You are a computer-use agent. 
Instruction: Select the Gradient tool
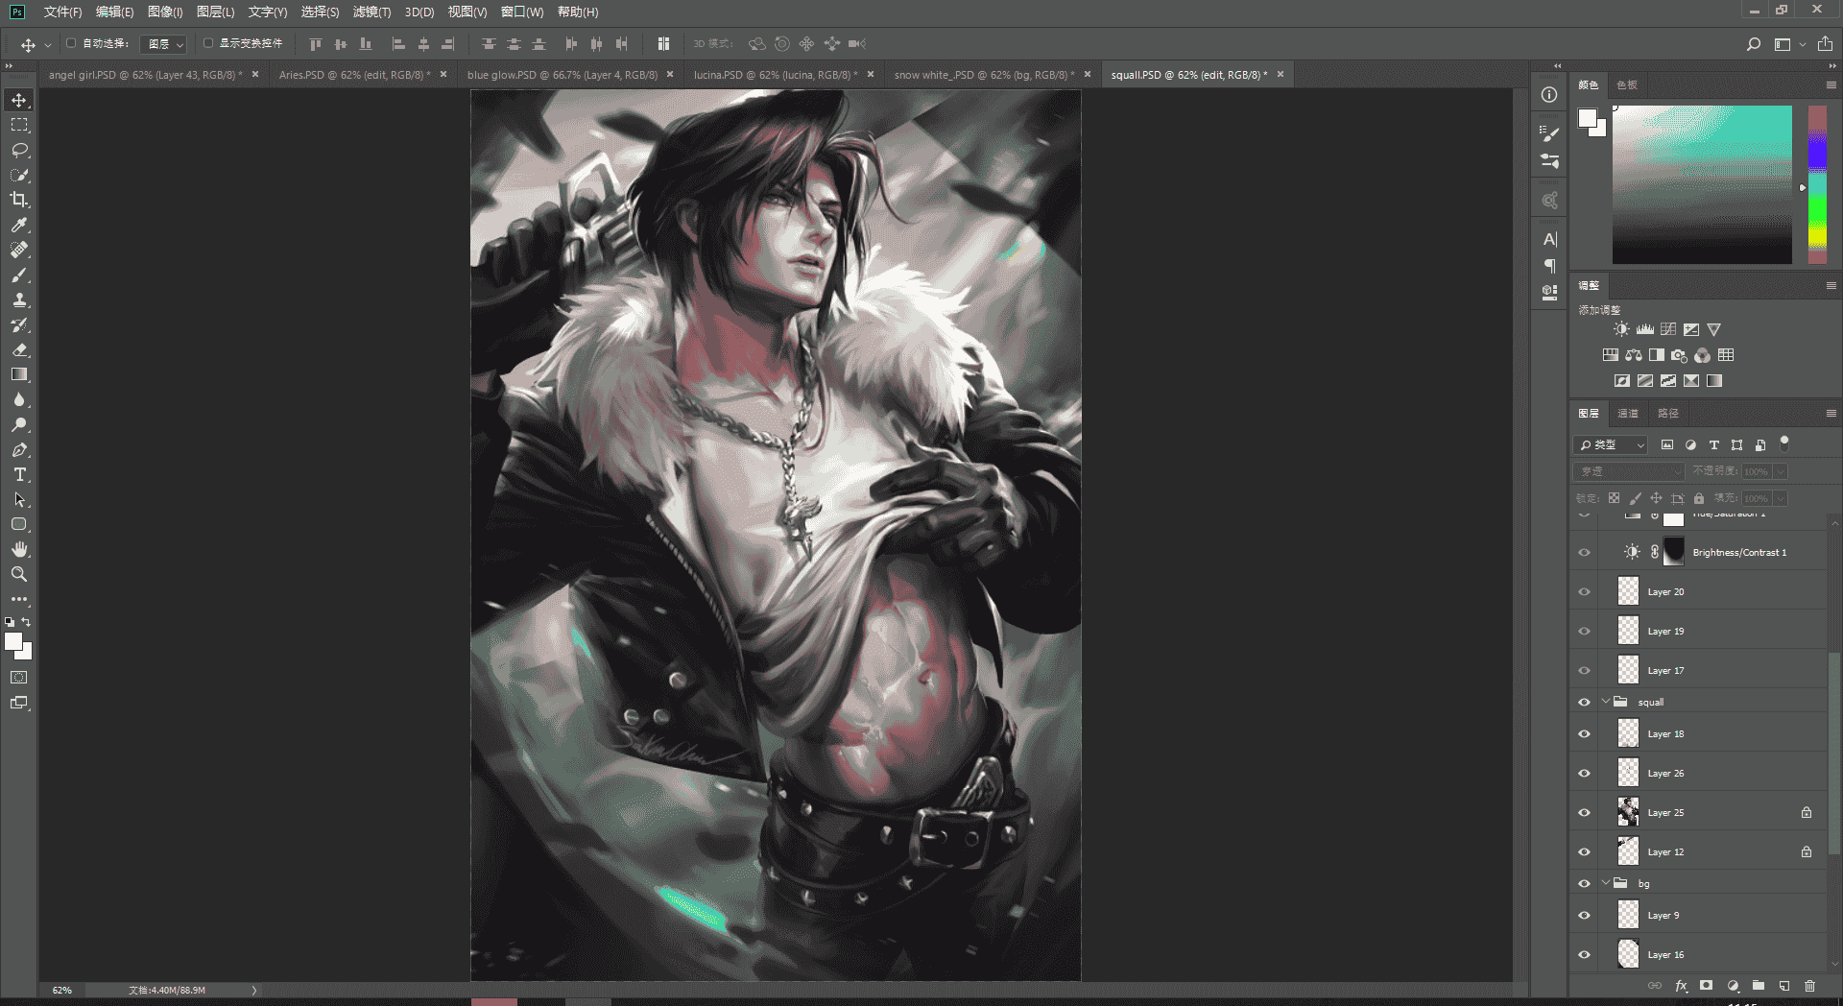(x=19, y=375)
